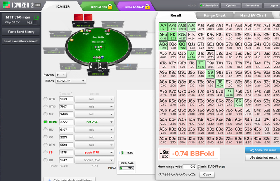Click the Screenshot button

click(252, 6)
